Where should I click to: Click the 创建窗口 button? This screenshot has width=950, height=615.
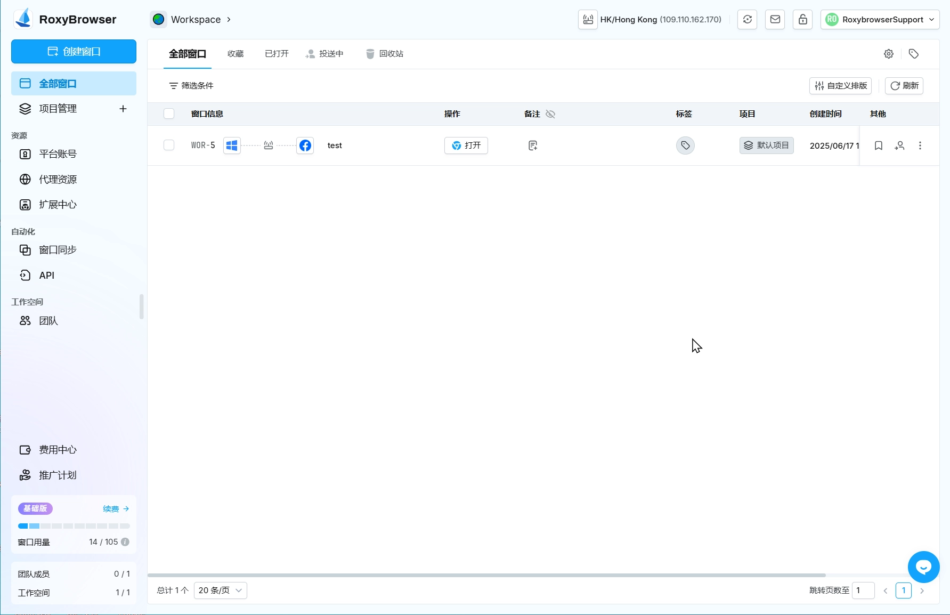pyautogui.click(x=74, y=52)
